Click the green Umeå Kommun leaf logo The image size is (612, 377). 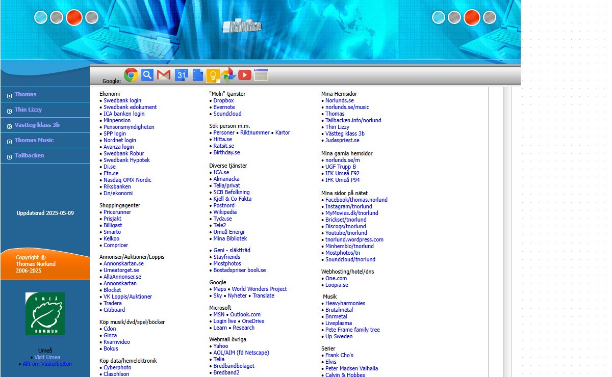tap(45, 314)
